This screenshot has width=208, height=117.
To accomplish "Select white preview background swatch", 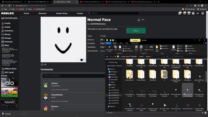I will pyautogui.click(x=79, y=60).
